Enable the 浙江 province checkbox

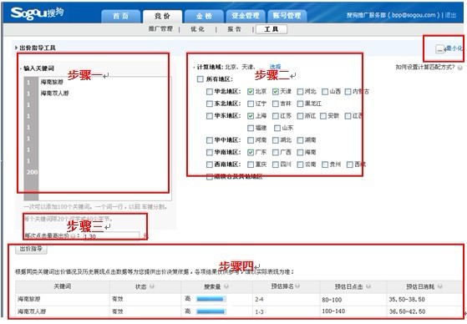point(300,116)
